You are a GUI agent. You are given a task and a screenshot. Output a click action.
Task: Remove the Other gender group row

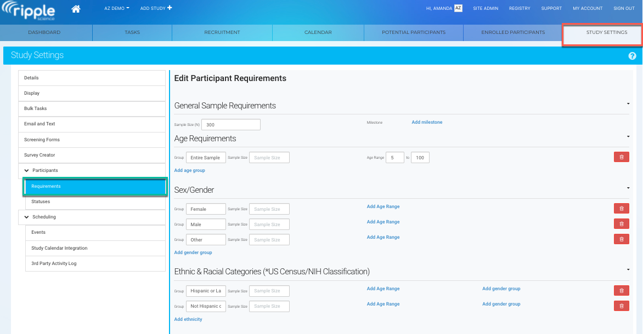coord(621,239)
